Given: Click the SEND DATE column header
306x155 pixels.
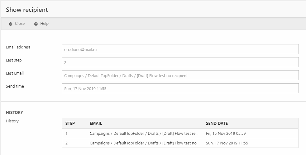Looking at the screenshot, I should click(x=217, y=123).
